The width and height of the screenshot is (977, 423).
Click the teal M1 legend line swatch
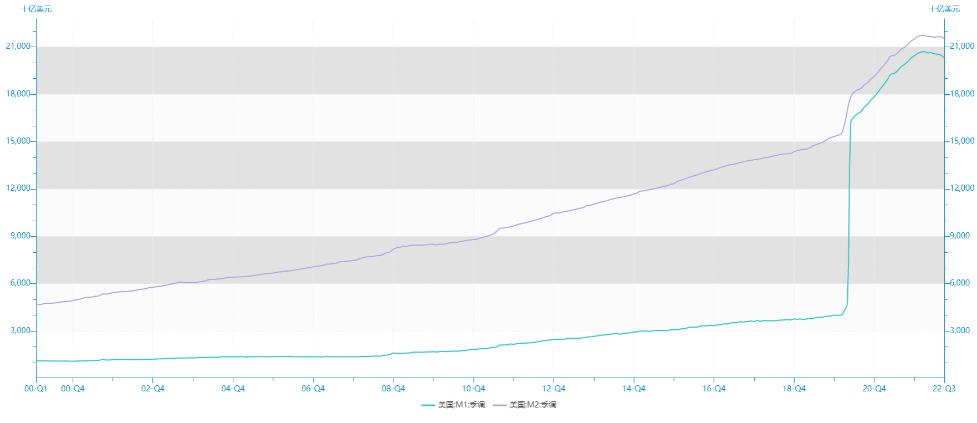[428, 405]
